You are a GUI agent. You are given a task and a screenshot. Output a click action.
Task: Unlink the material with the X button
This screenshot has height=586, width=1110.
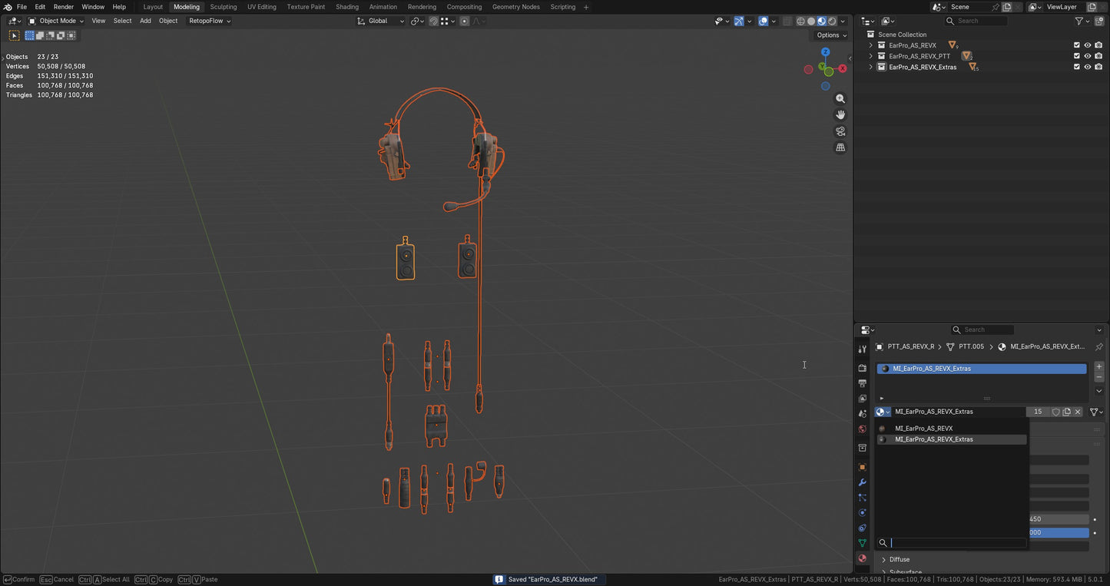tap(1078, 412)
